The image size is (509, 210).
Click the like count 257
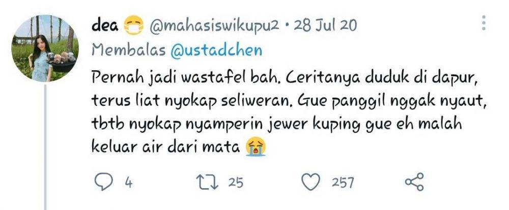pos(343,183)
